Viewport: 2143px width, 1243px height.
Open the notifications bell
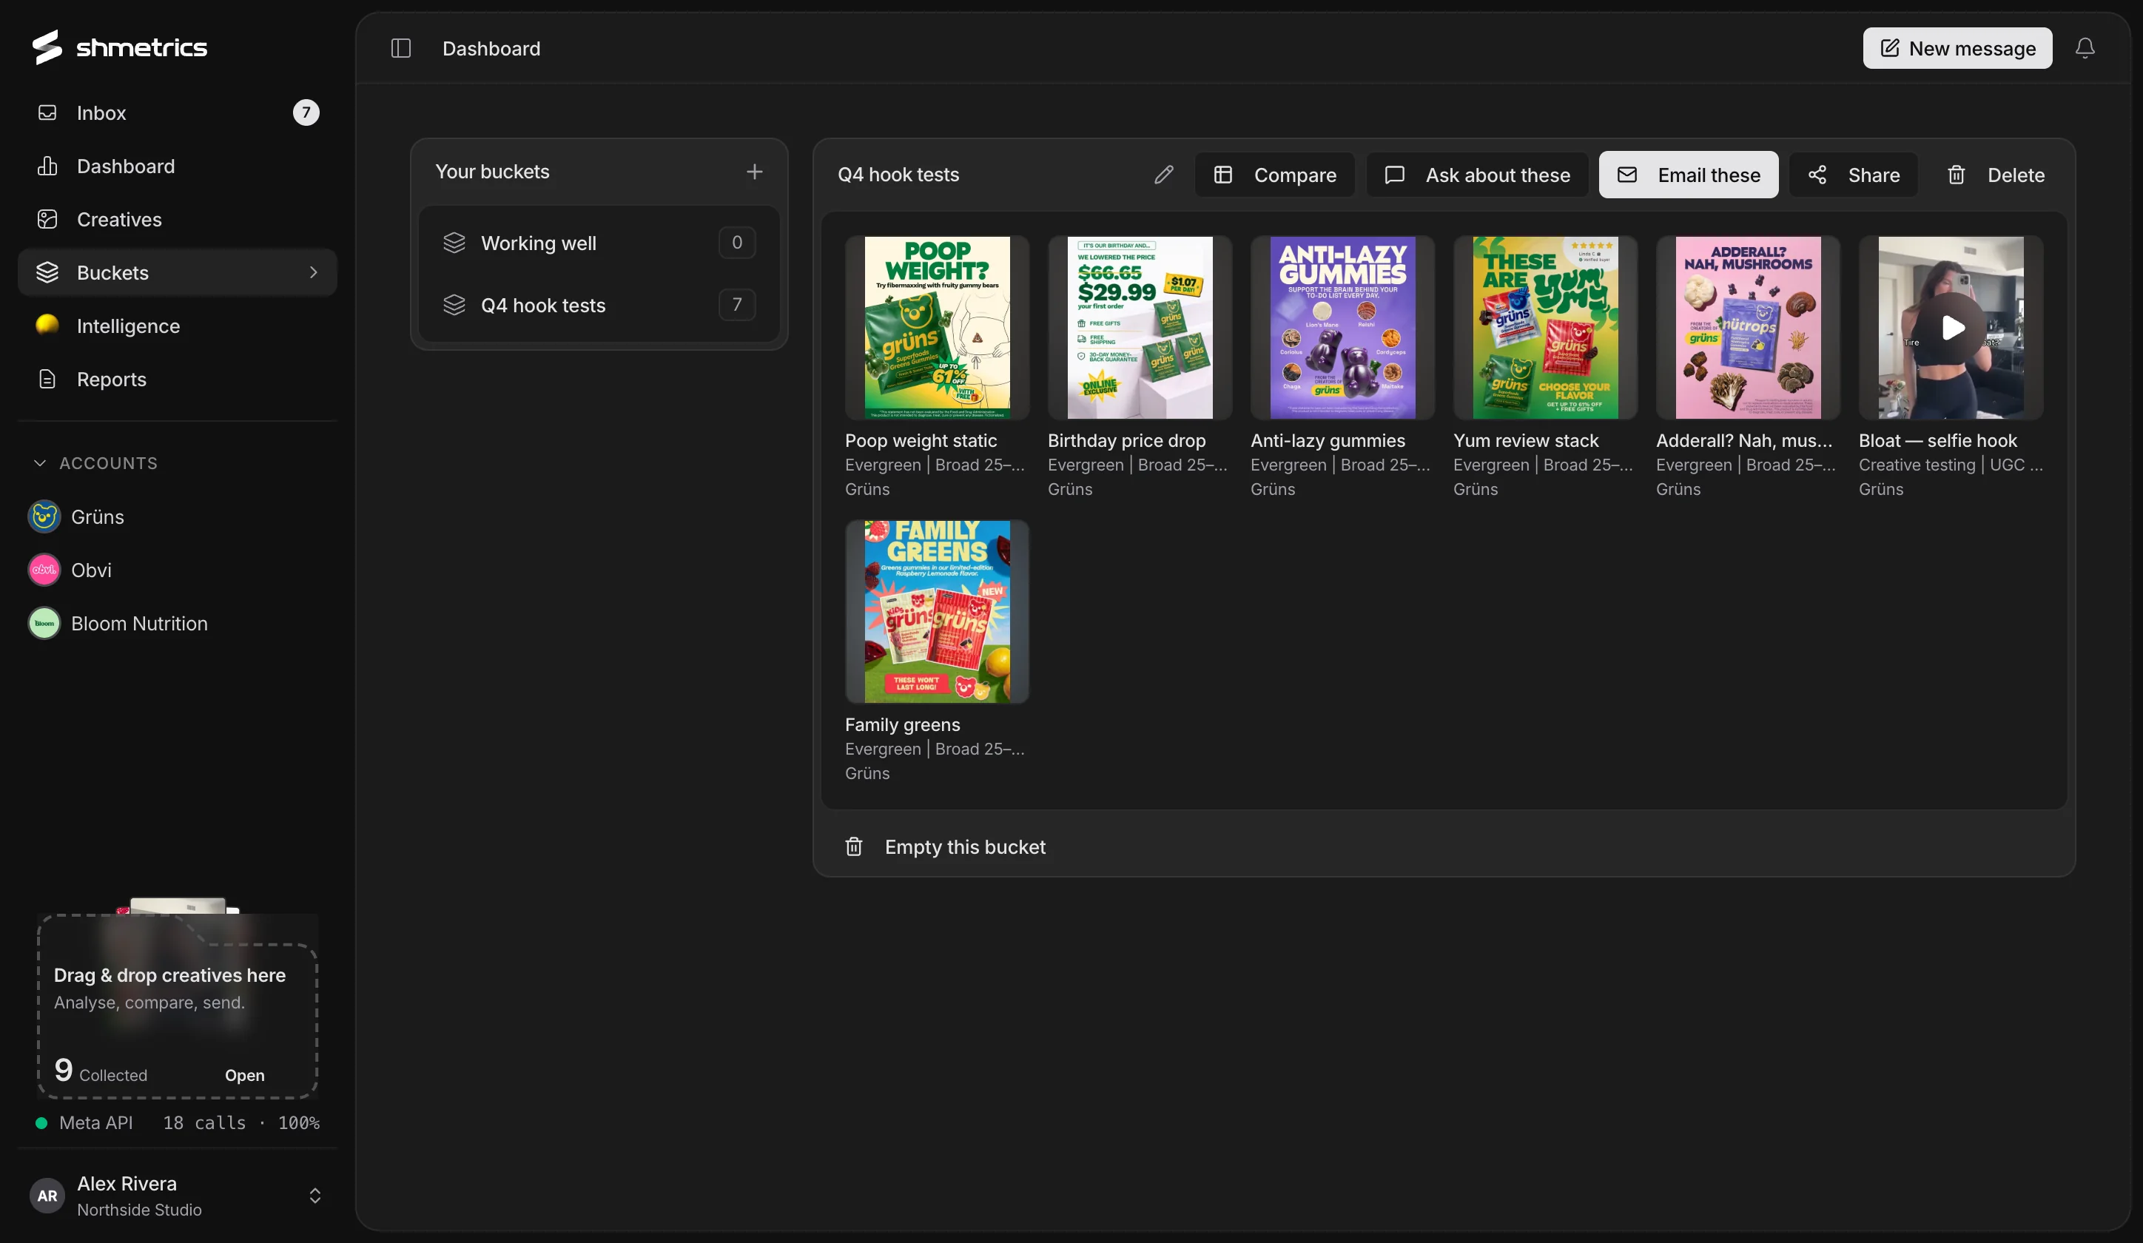[x=2085, y=48]
